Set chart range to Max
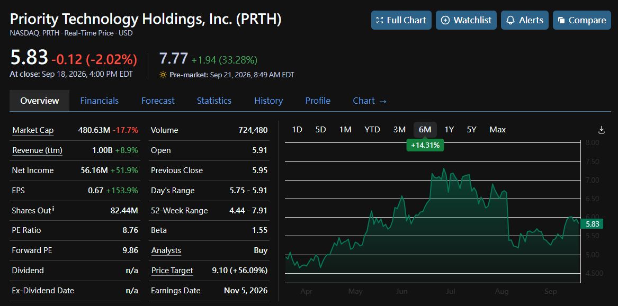Image resolution: width=618 pixels, height=306 pixels. click(x=497, y=130)
